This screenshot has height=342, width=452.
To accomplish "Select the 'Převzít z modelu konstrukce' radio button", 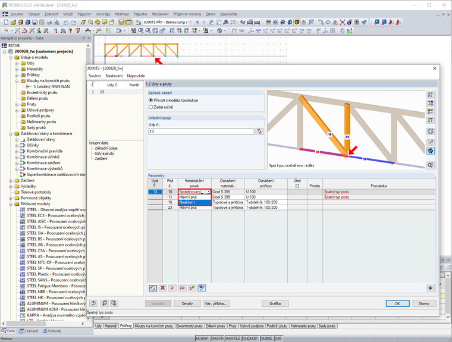I will [x=150, y=101].
